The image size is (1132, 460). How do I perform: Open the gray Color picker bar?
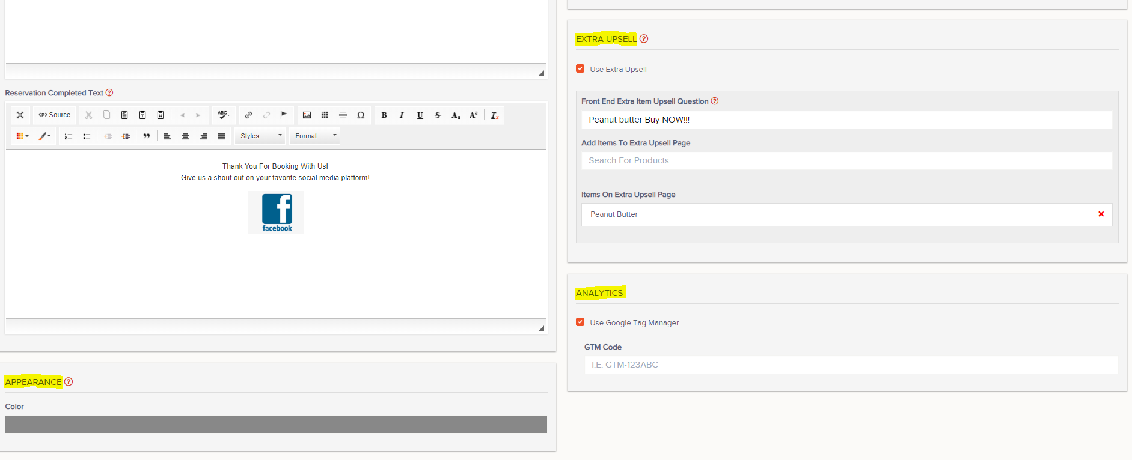pos(276,424)
